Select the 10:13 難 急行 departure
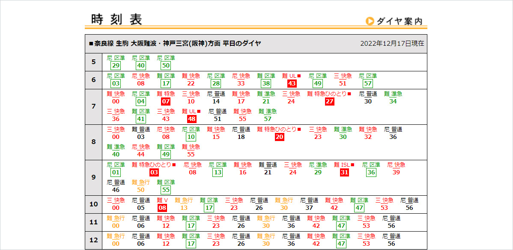The height and width of the screenshot is (250, 513). 184,208
